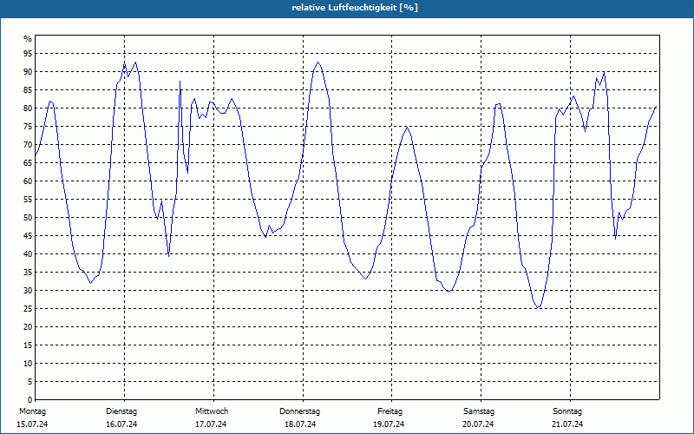Select the 85 value on the y-axis
The height and width of the screenshot is (434, 694).
[x=28, y=90]
